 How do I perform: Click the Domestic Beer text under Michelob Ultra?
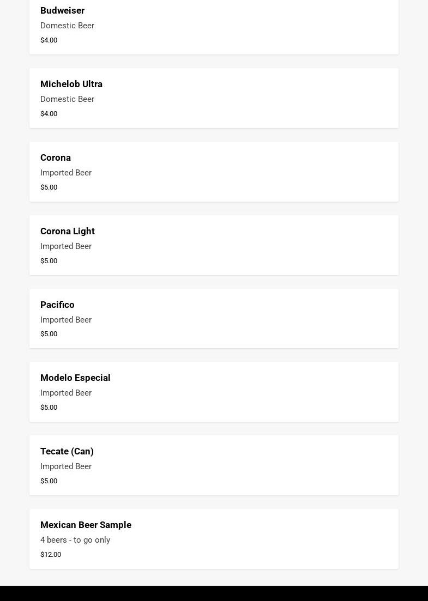pyautogui.click(x=67, y=99)
